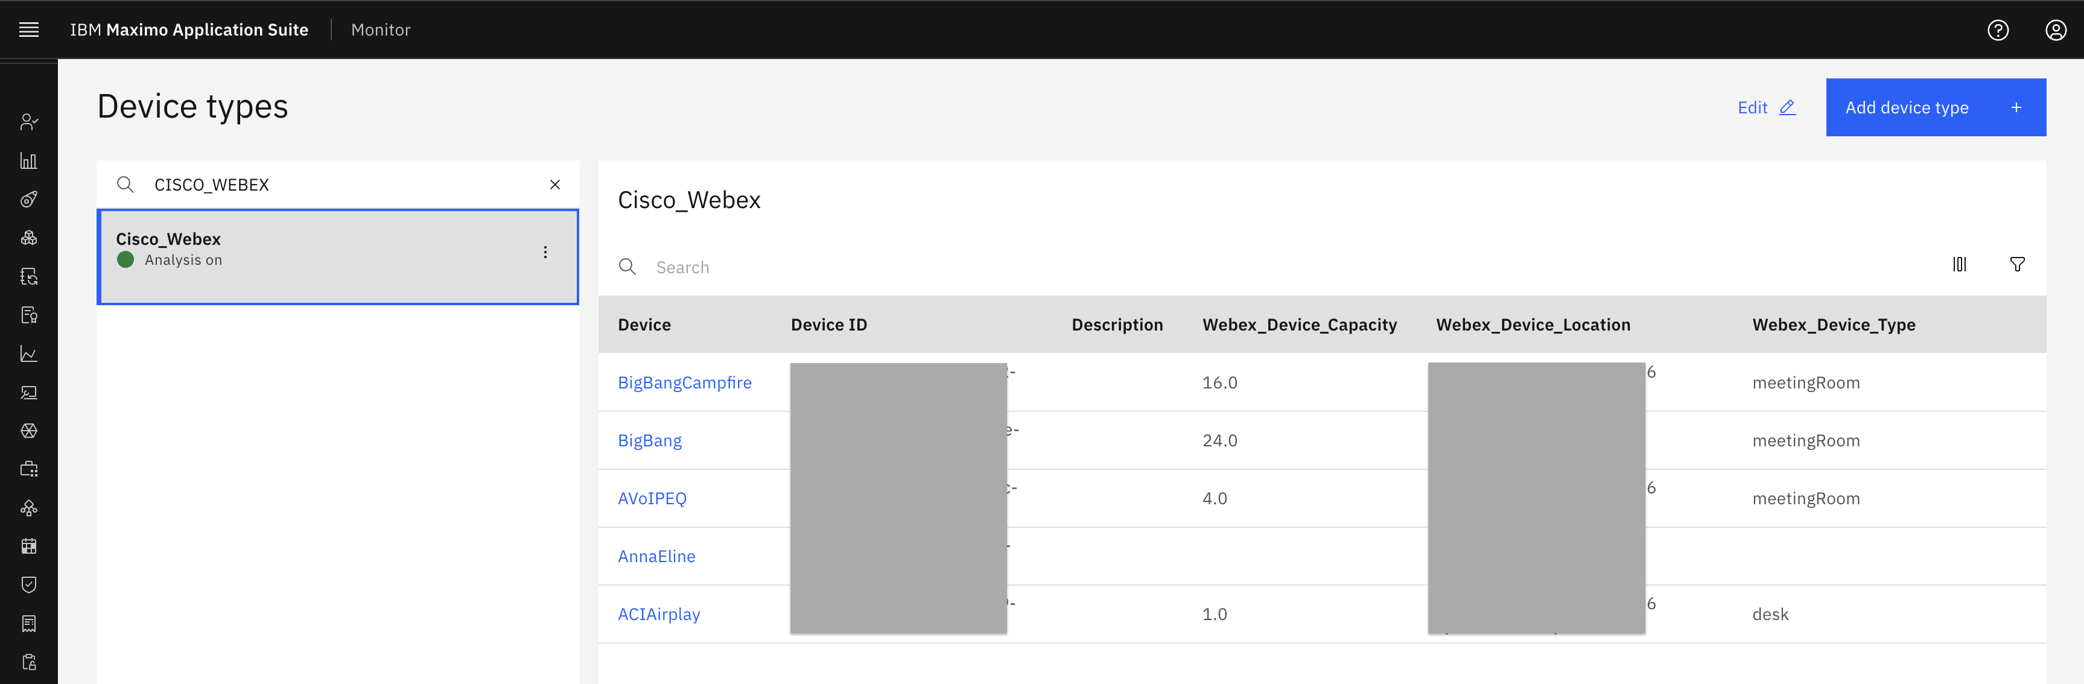Click the table search magnifier icon
The width and height of the screenshot is (2084, 684).
[x=627, y=267]
